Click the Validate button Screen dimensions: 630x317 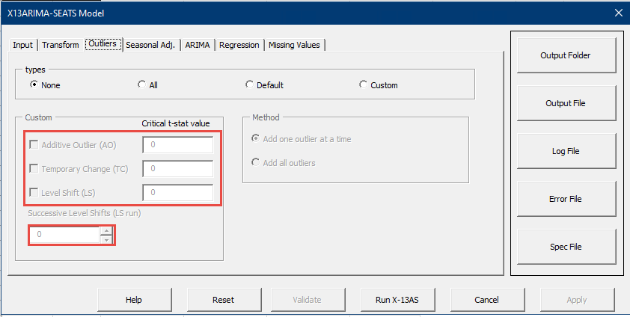point(308,300)
